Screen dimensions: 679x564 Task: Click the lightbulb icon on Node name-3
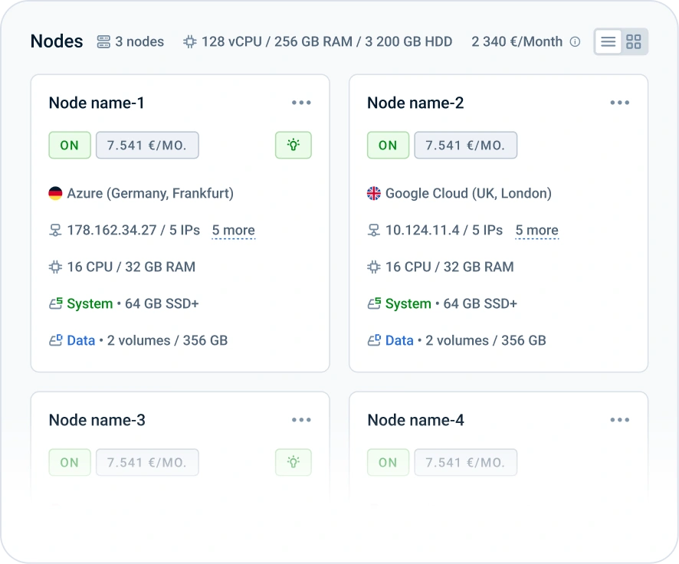294,462
